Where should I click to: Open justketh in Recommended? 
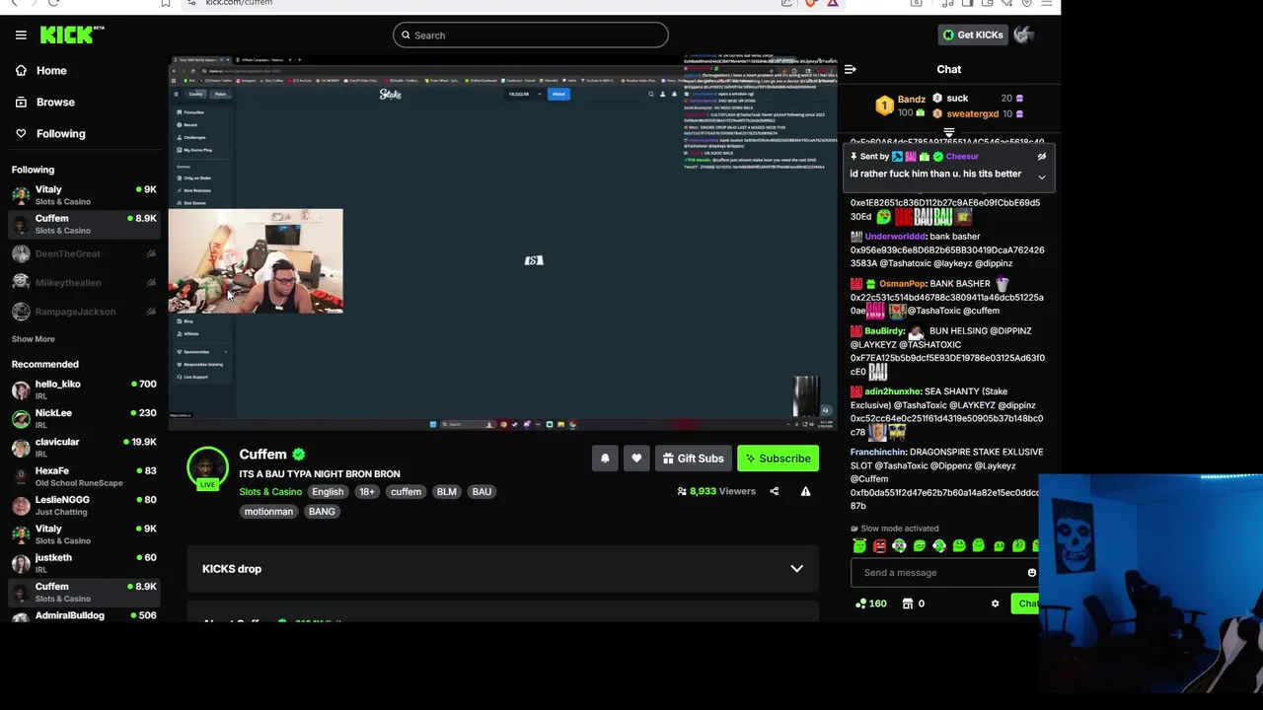(84, 563)
